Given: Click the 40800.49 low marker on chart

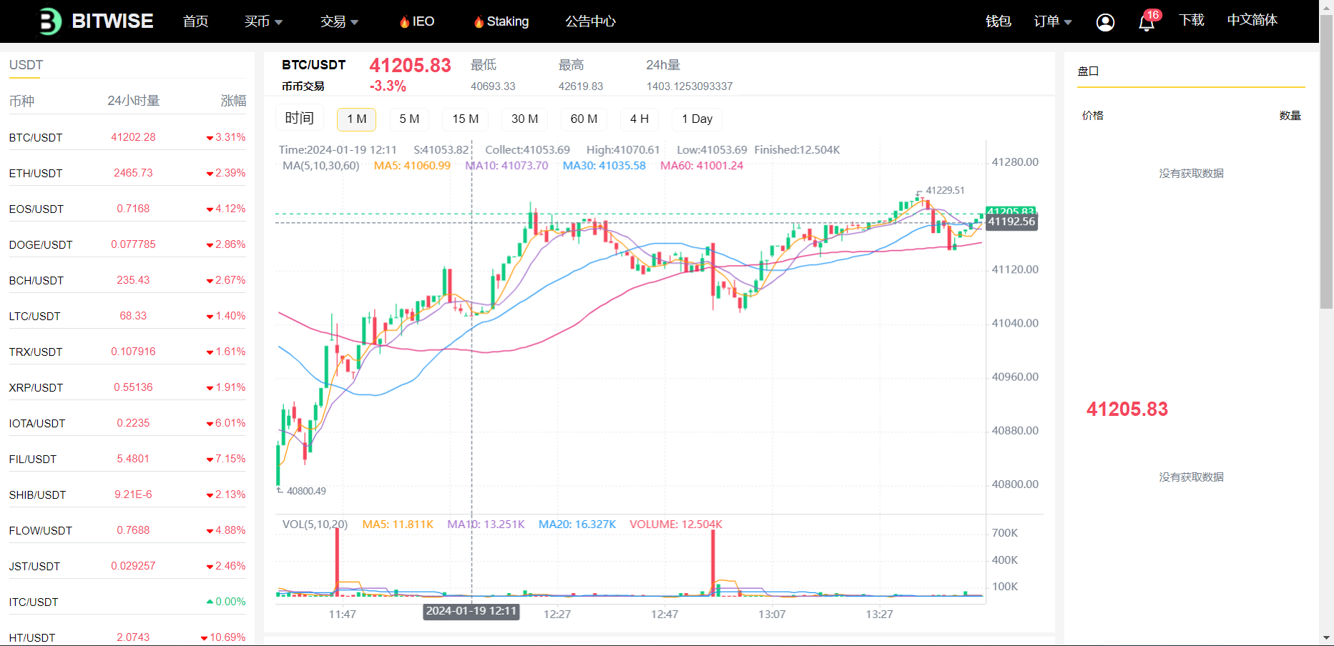Looking at the screenshot, I should [306, 491].
